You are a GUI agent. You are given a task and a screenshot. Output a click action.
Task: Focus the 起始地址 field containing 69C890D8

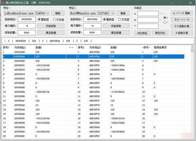coord(26,20)
